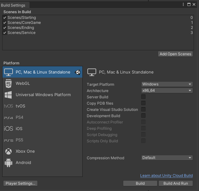Toggle the Autoconnect Profiler checkbox
199x191 pixels.
[x=143, y=122]
